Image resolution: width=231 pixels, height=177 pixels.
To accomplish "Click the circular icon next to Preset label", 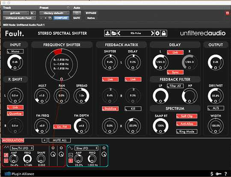I will [68, 8].
